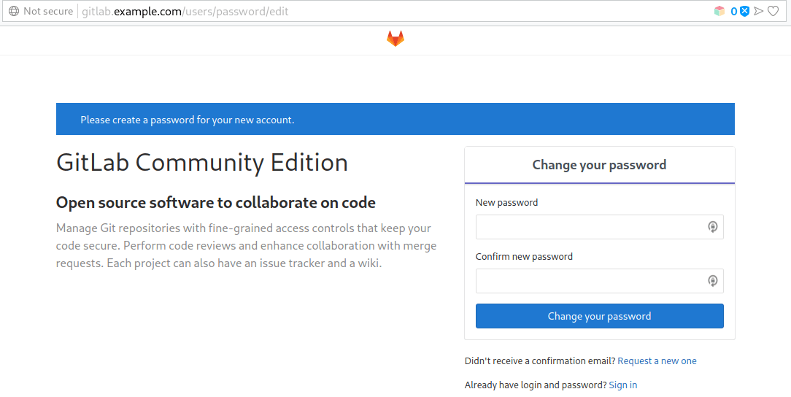Viewport: 791px width, 397px height.
Task: Click password manager icon in New password field
Action: tap(712, 227)
